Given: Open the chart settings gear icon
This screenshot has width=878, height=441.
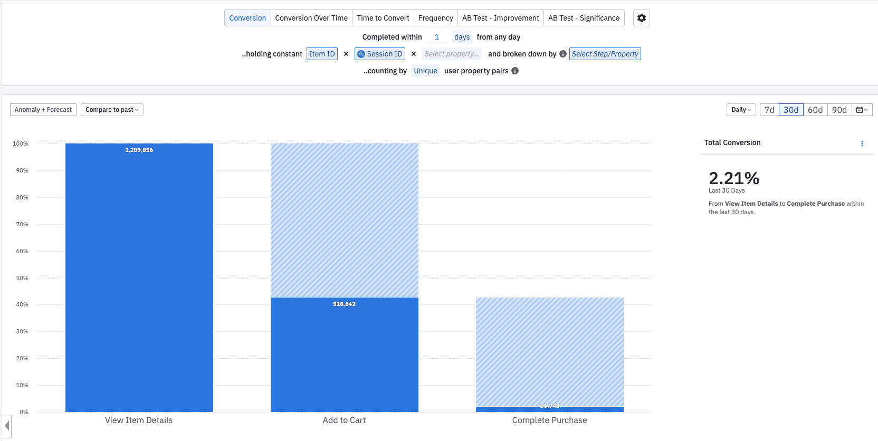Looking at the screenshot, I should pyautogui.click(x=641, y=18).
